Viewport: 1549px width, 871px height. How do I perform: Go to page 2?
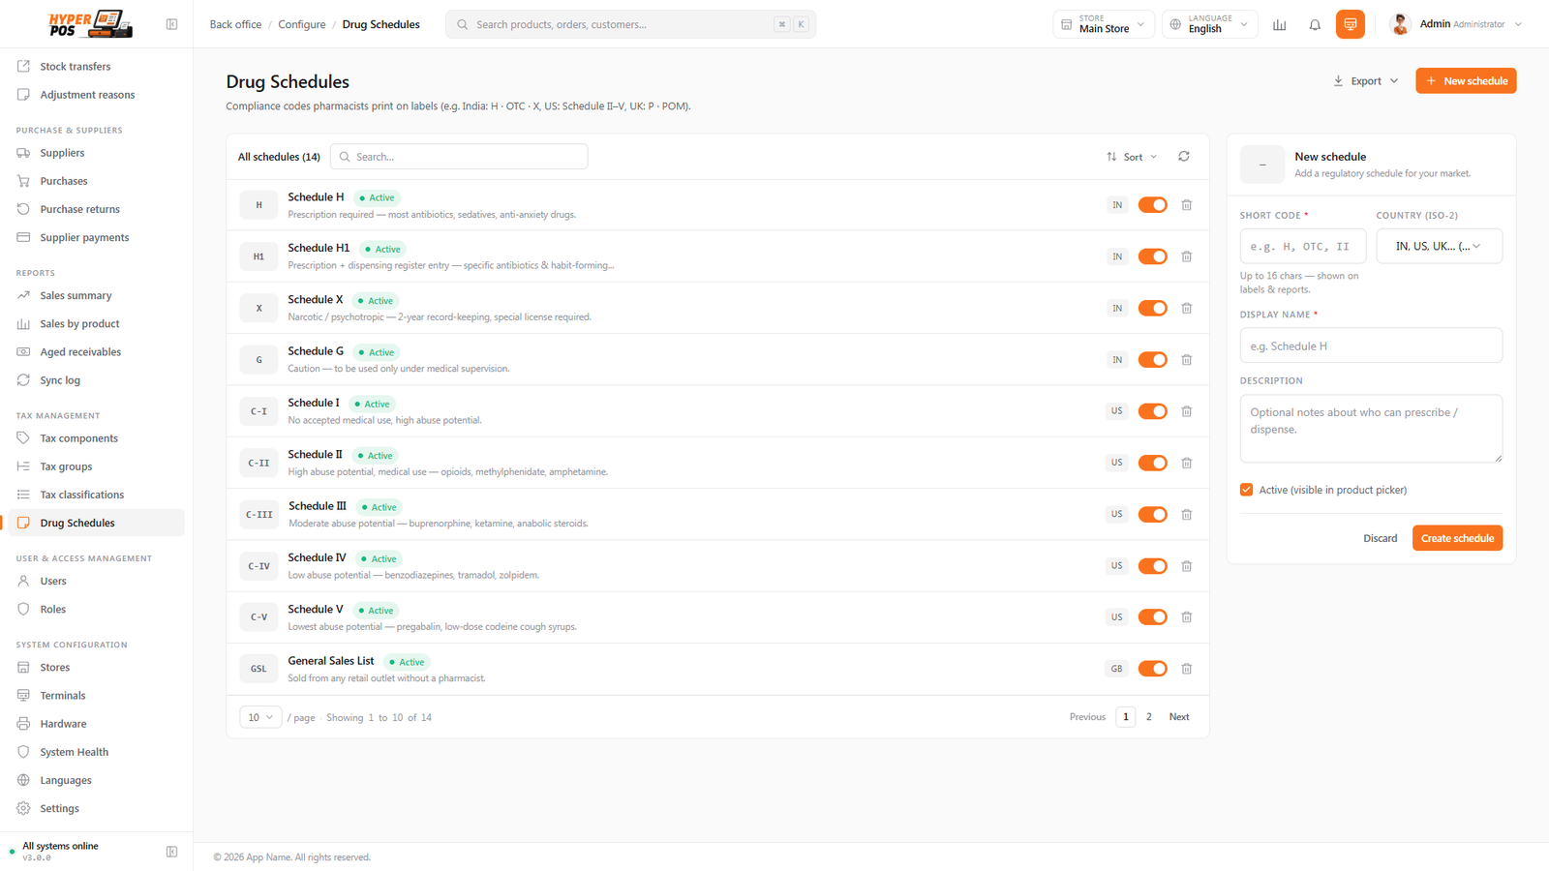point(1149,717)
